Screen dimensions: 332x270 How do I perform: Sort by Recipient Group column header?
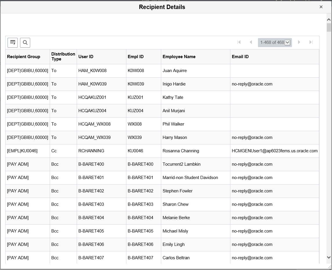[24, 57]
